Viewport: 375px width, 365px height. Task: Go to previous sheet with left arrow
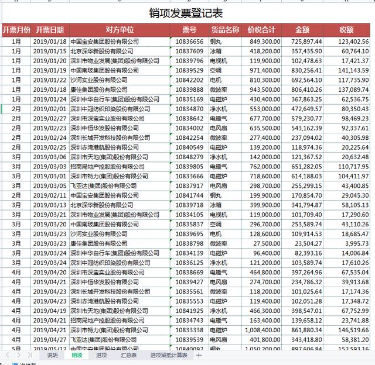[7, 355]
